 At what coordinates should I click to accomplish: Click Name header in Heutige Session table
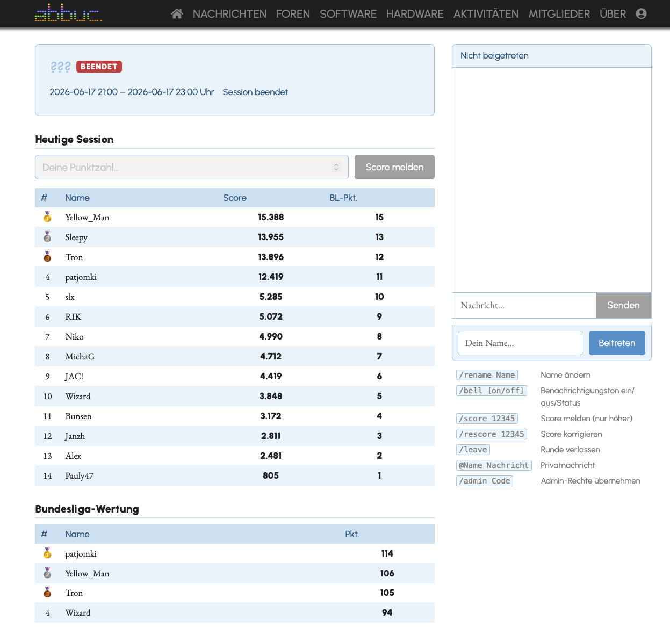(77, 198)
